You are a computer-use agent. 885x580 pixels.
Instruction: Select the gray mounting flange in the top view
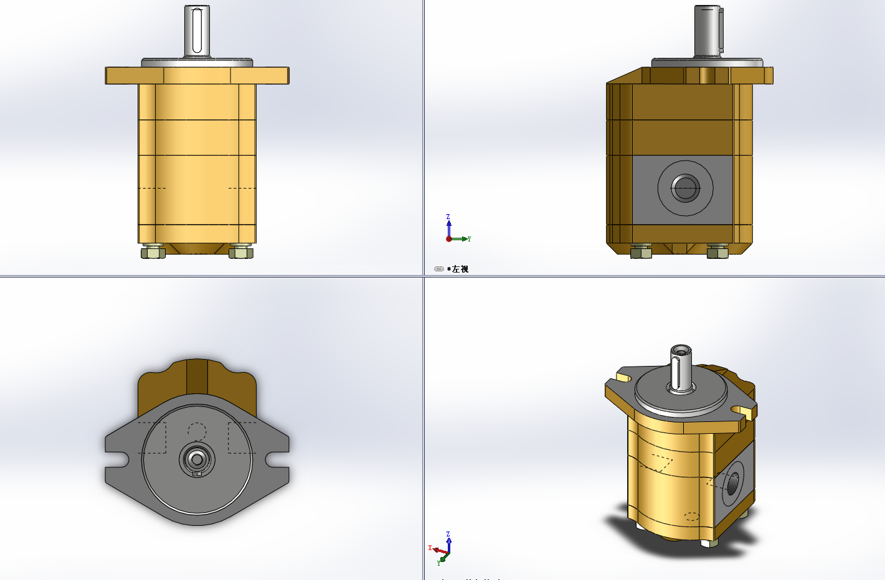pyautogui.click(x=197, y=459)
